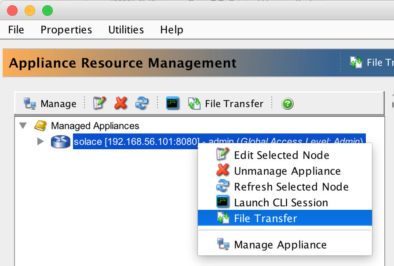The height and width of the screenshot is (266, 394).
Task: Click the Managed Appliances book icon
Action: coord(40,126)
